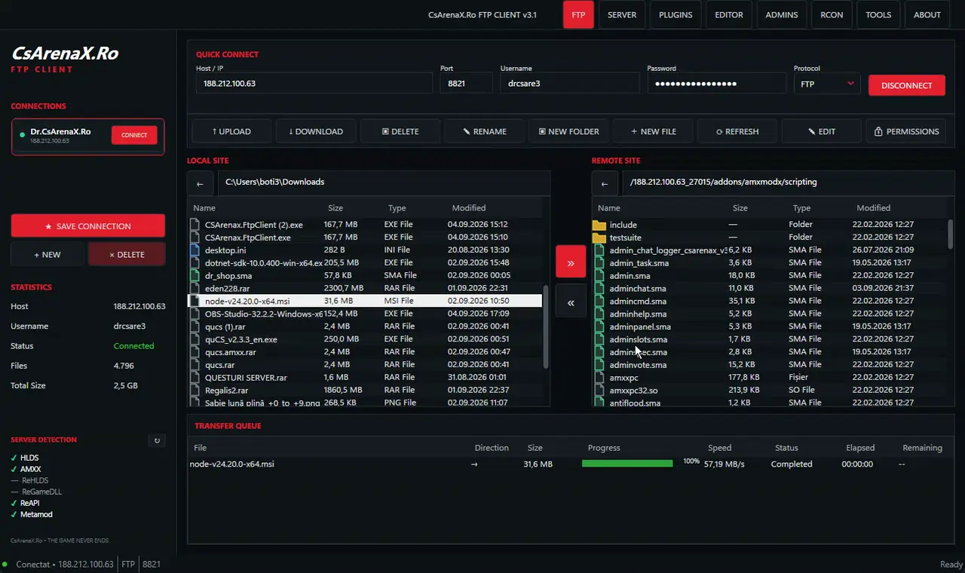Sort the Local Site list by Modified
The width and height of the screenshot is (965, 573).
pos(469,208)
